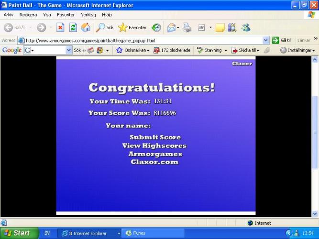Open the Skicka till dropdown
The height and width of the screenshot is (239, 319).
pyautogui.click(x=245, y=50)
